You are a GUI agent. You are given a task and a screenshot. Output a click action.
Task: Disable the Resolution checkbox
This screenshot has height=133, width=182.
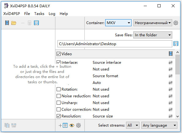click(x=58, y=116)
